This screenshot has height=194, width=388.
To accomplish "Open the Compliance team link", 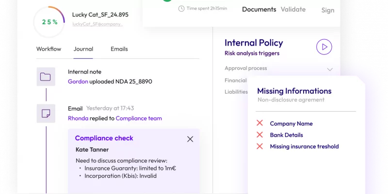I will pyautogui.click(x=139, y=118).
